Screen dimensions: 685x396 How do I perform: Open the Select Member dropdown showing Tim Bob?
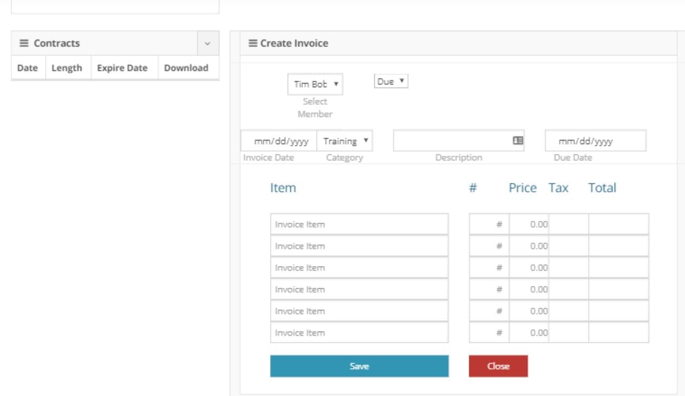(314, 85)
